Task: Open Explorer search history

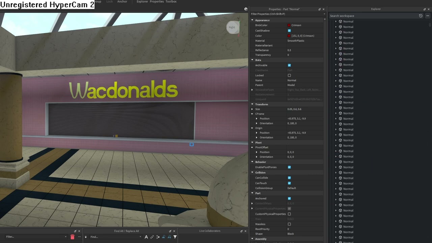Action: coord(421,16)
